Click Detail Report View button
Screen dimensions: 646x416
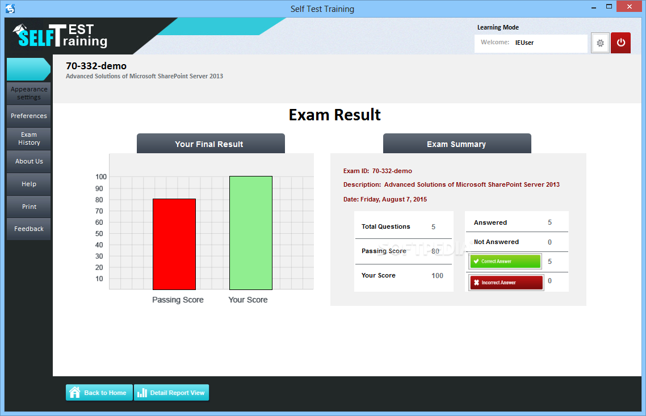click(171, 393)
